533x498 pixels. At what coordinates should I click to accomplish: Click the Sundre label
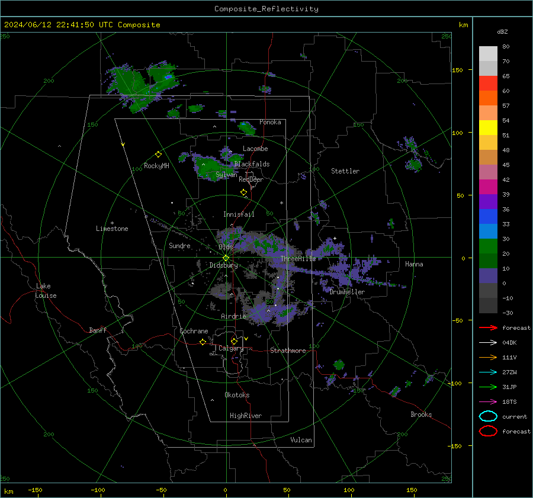pyautogui.click(x=179, y=245)
